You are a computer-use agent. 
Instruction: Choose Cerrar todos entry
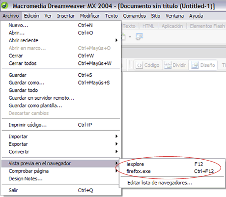coord(61,63)
